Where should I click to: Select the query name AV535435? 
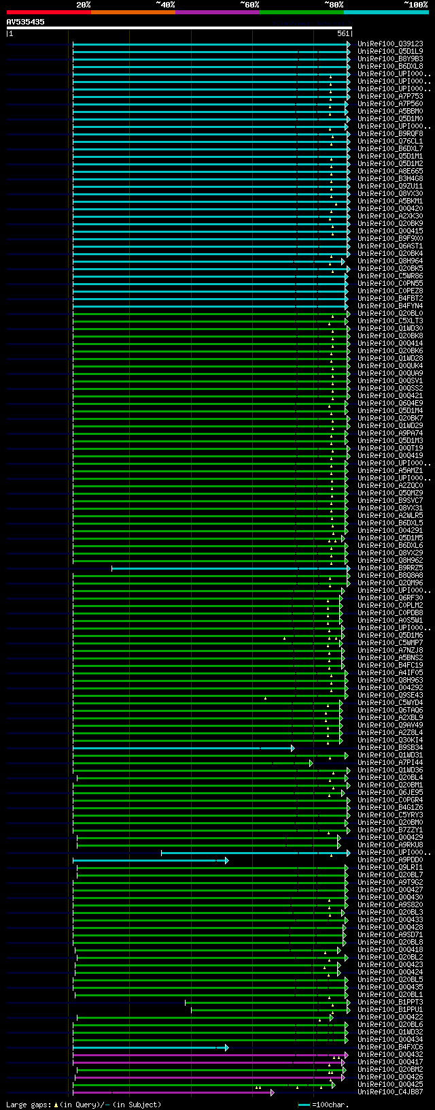[26, 22]
